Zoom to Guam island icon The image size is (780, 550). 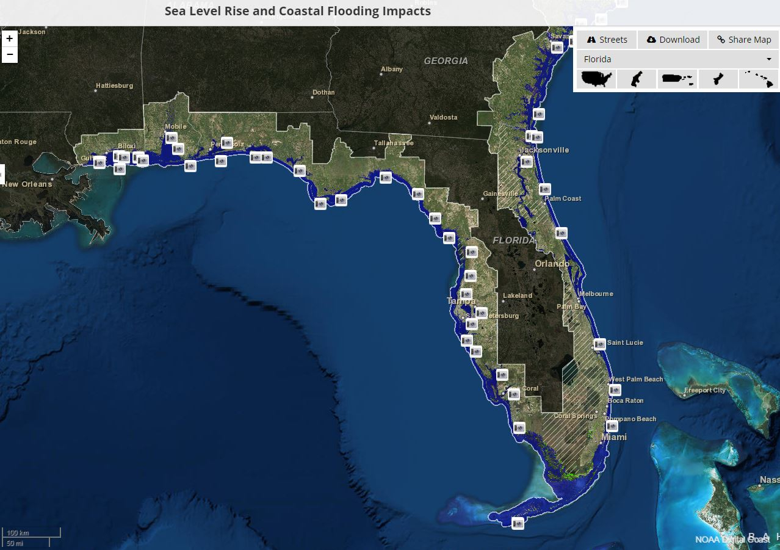(x=718, y=79)
